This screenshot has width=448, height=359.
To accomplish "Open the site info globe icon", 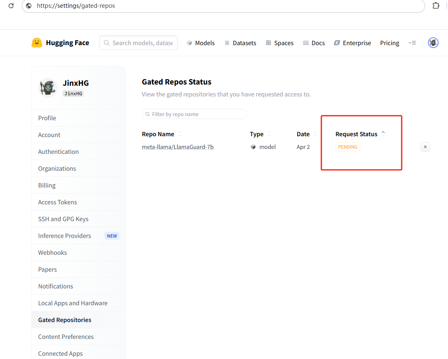I will (x=29, y=6).
